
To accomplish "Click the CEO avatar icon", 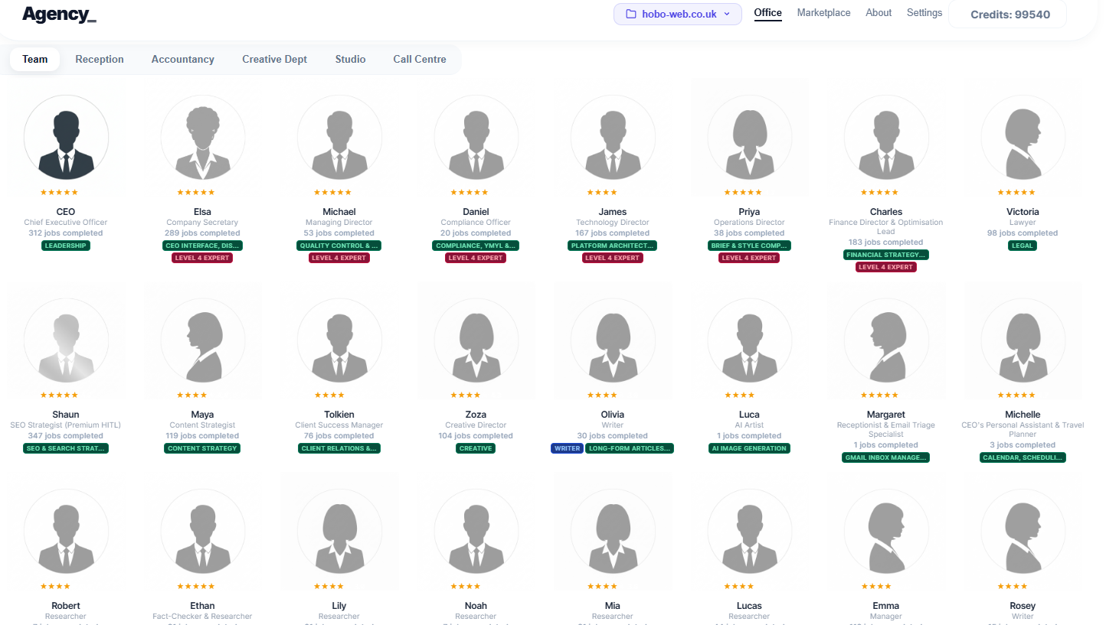I will point(66,138).
